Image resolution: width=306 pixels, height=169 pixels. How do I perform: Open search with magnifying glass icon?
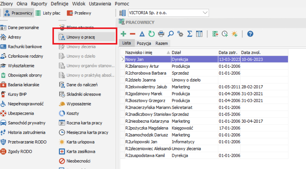(171, 34)
